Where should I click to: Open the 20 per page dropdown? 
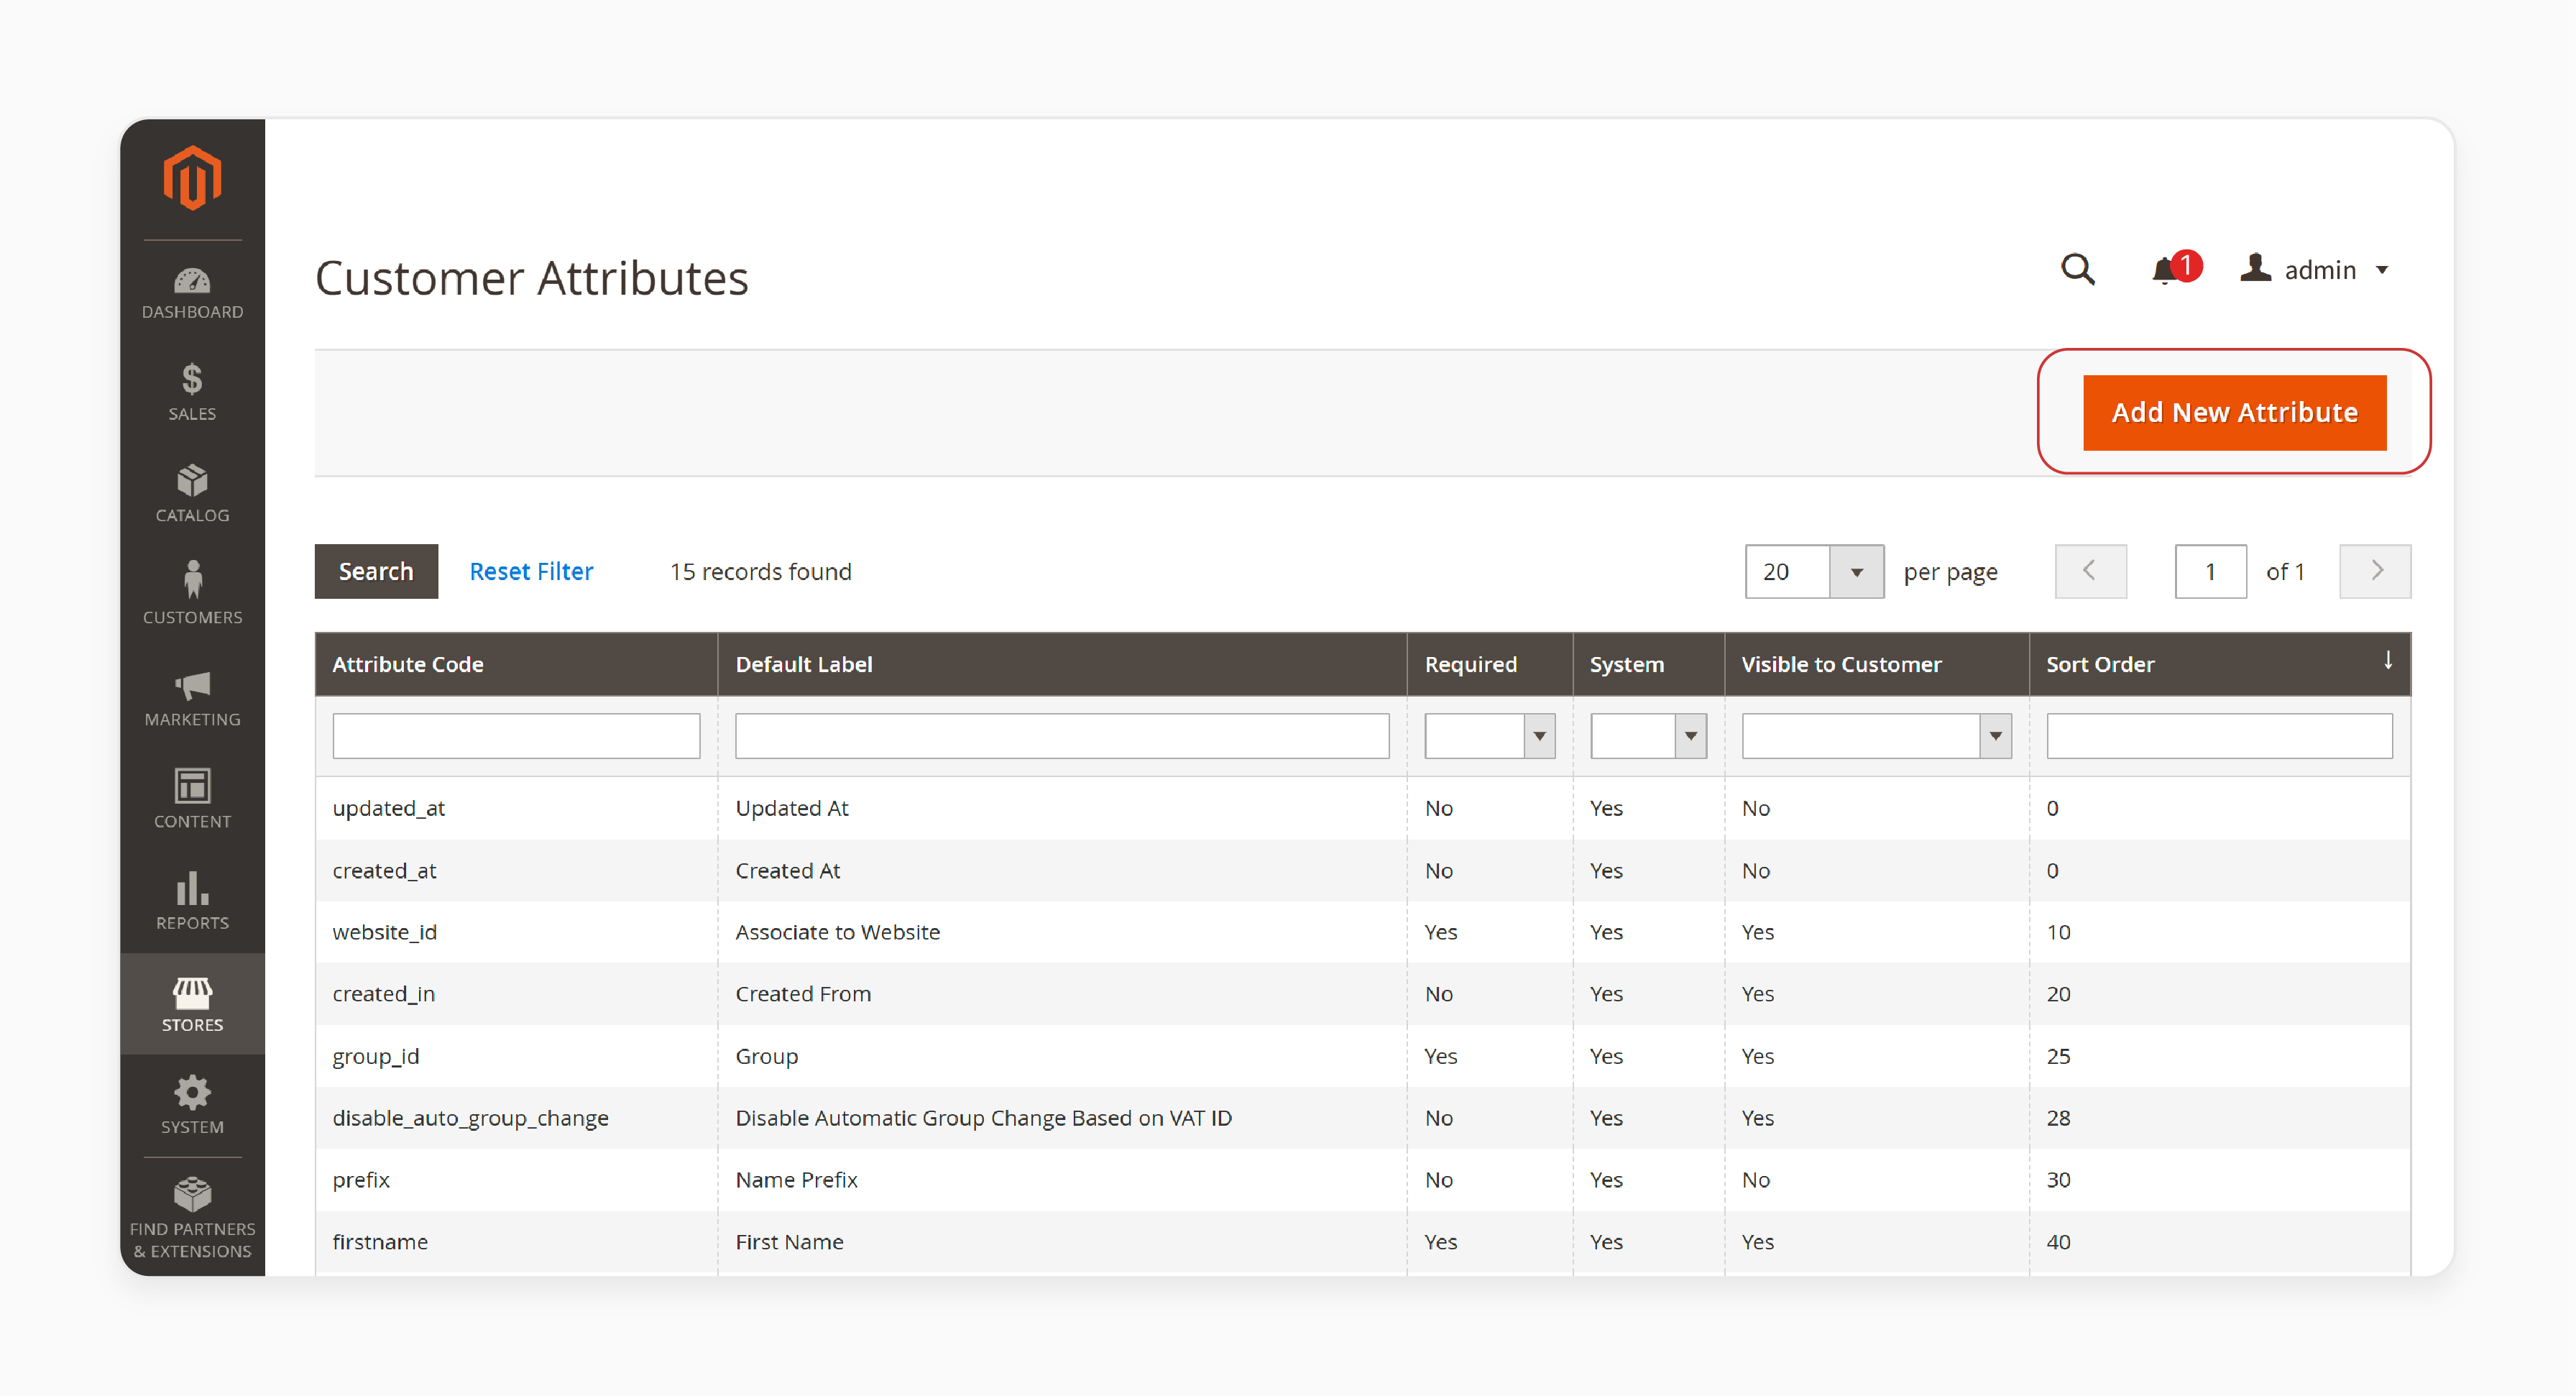click(1814, 572)
